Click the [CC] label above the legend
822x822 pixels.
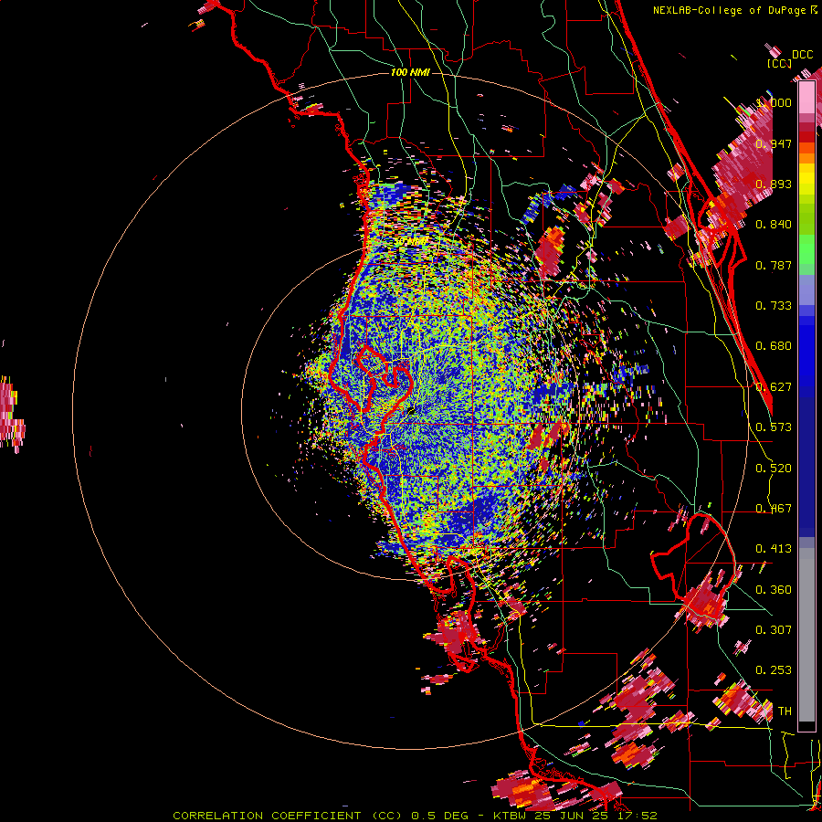point(779,63)
